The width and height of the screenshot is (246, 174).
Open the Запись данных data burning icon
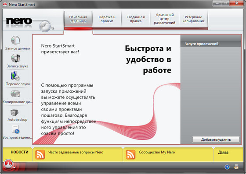pyautogui.click(x=15, y=40)
